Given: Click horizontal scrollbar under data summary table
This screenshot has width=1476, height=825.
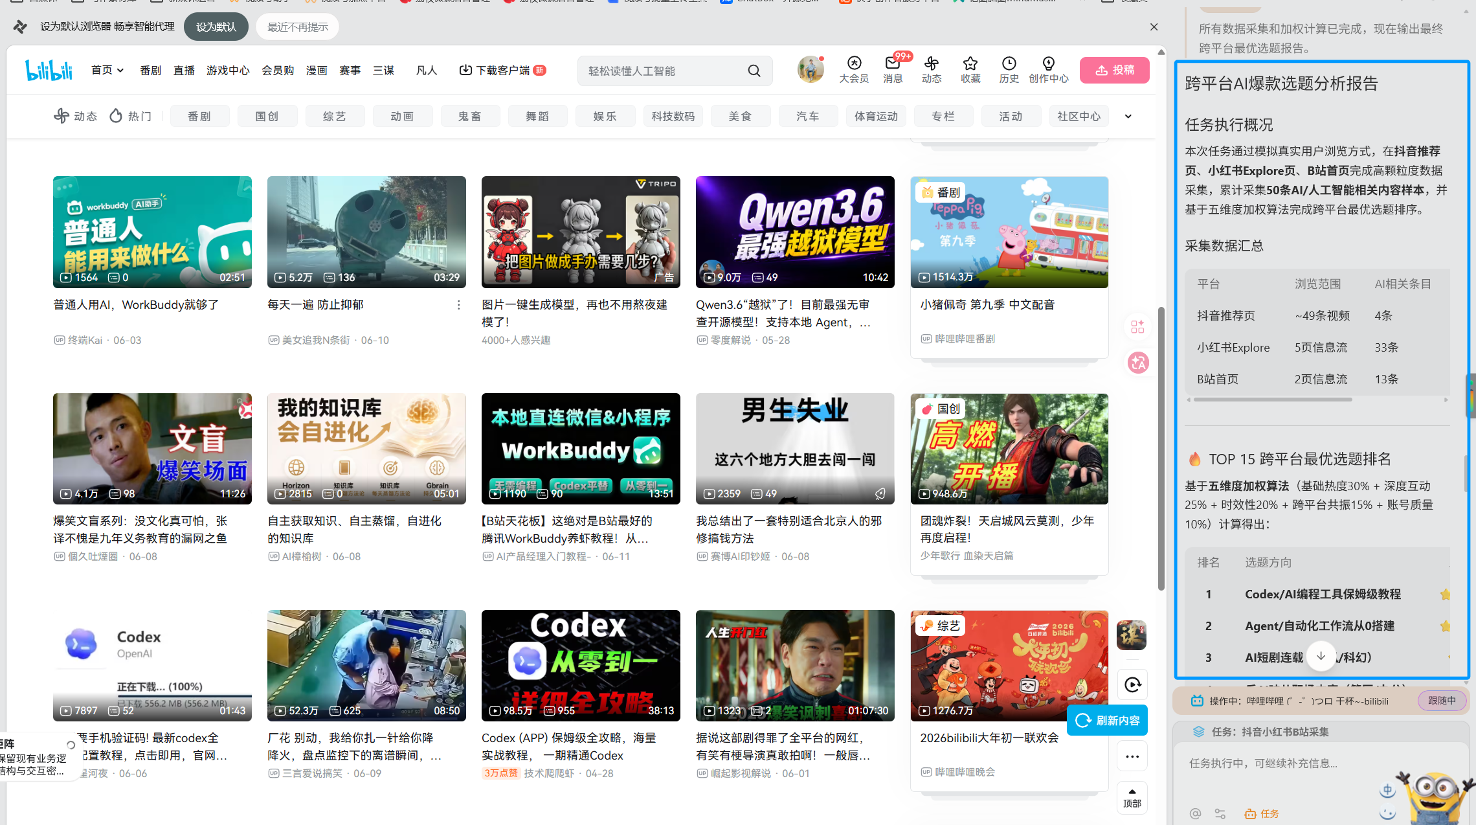Looking at the screenshot, I should 1273,400.
